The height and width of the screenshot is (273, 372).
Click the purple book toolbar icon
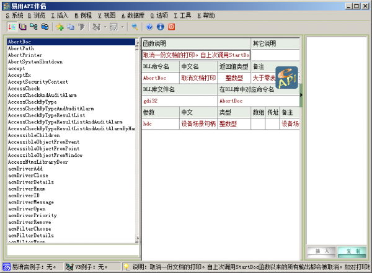[x=24, y=27]
